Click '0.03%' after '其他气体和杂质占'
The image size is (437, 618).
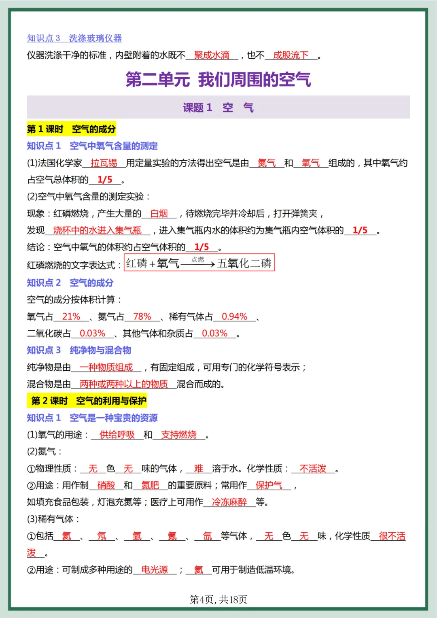point(214,333)
